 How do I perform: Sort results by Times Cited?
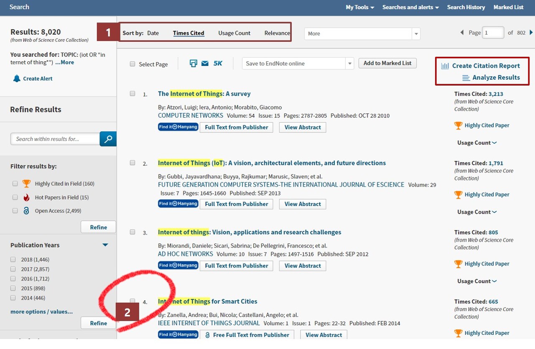[x=189, y=33]
